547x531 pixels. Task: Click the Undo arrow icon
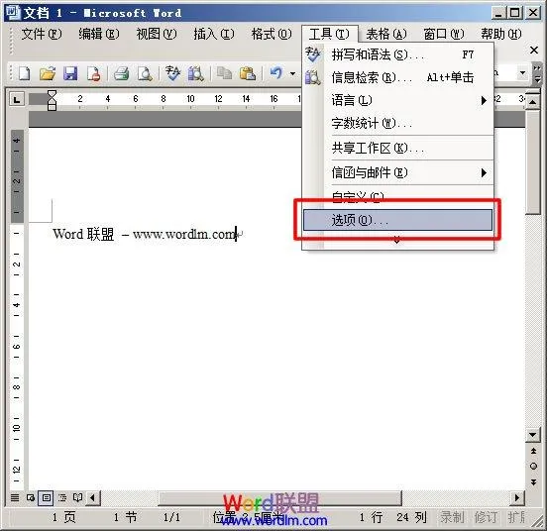275,73
